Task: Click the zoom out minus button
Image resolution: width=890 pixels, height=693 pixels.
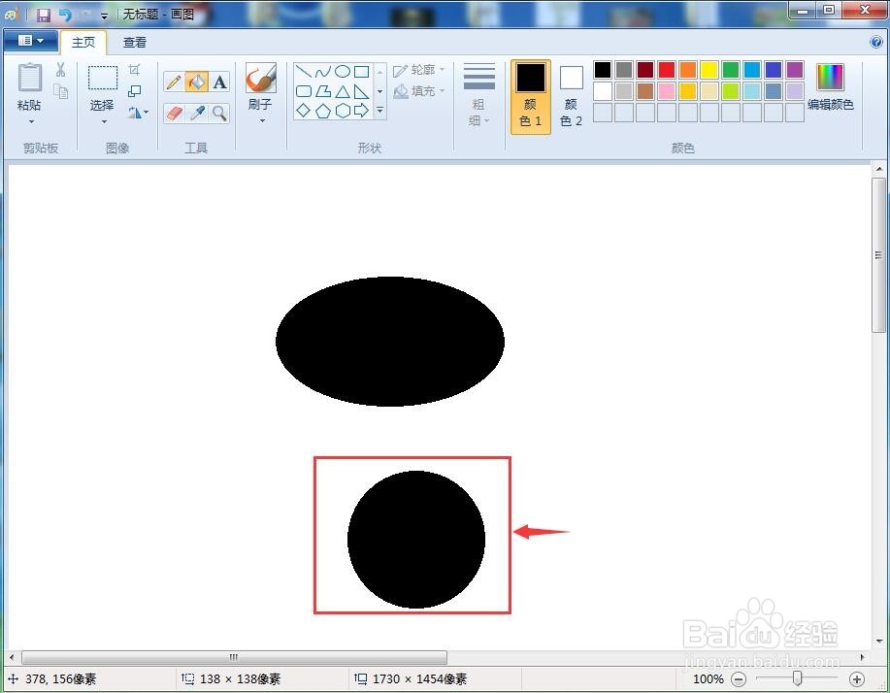Action: coord(739,678)
